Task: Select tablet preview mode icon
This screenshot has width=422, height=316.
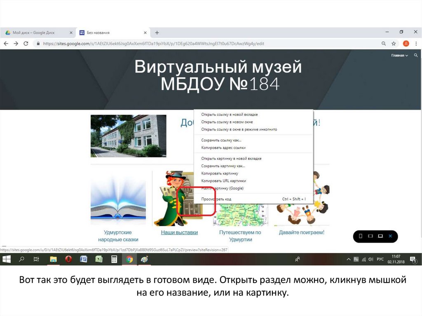Action: pyautogui.click(x=370, y=236)
